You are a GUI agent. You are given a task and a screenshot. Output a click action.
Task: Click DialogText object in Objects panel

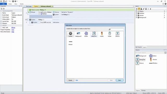click(141, 60)
